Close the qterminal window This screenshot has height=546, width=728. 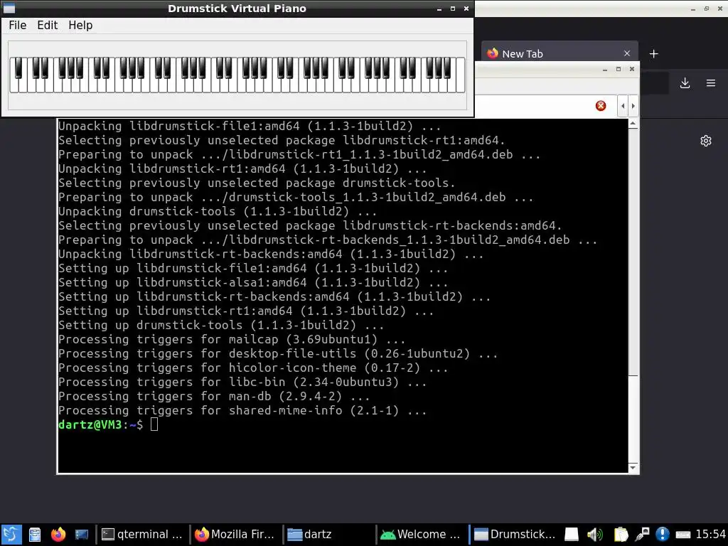pyautogui.click(x=632, y=69)
